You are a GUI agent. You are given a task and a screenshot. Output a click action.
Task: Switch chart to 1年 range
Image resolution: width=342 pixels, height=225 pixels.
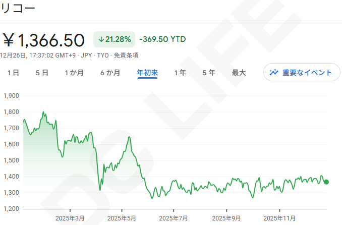[x=180, y=73]
